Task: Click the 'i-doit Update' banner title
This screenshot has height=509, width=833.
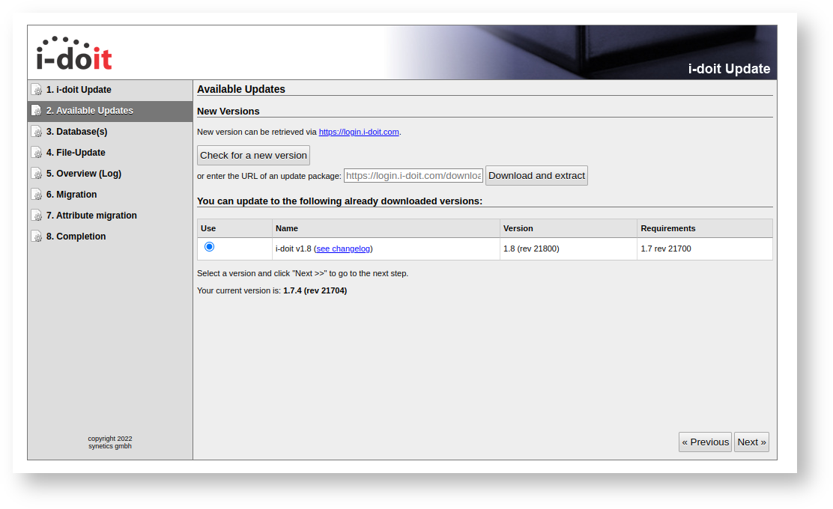Action: (729, 69)
